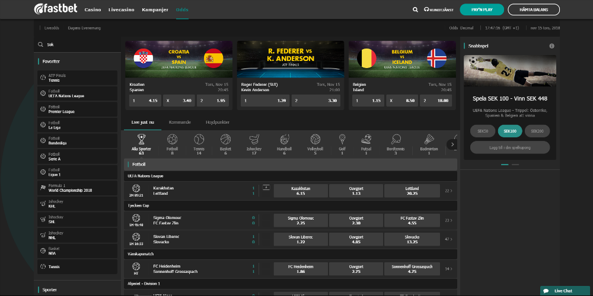Click the Sök search field
Image resolution: width=593 pixels, height=296 pixels.
[x=77, y=44]
